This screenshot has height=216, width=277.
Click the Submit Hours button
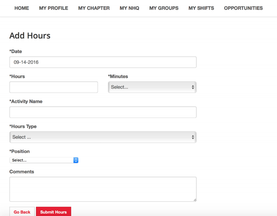(x=53, y=212)
